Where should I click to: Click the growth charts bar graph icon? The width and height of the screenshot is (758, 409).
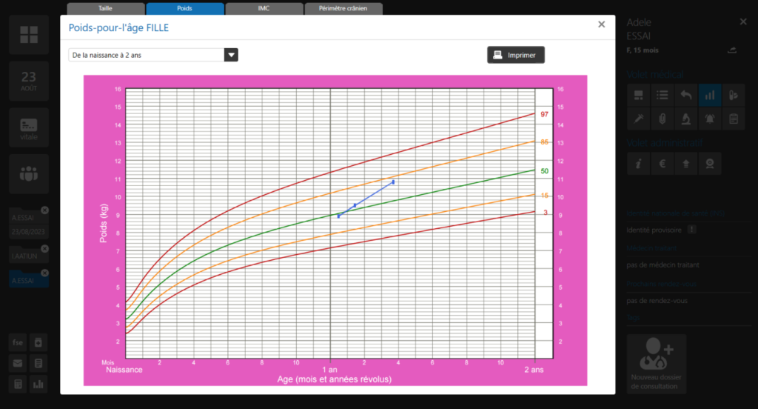(x=710, y=95)
